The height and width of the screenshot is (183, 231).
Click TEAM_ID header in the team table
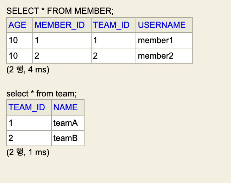tap(27, 107)
